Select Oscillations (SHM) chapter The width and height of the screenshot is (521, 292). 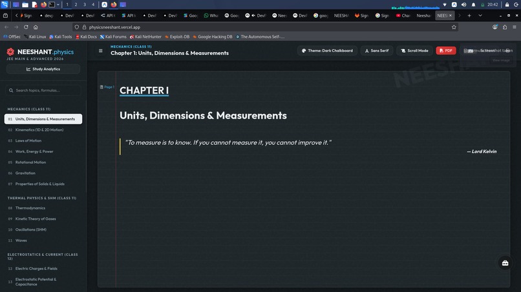pyautogui.click(x=43, y=229)
